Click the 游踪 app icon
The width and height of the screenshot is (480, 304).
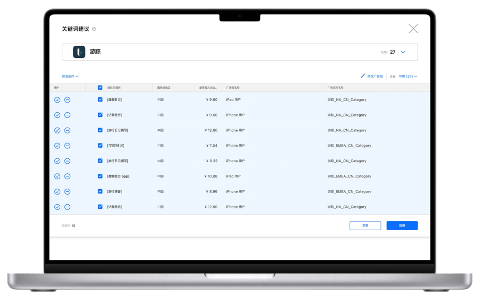click(x=79, y=52)
